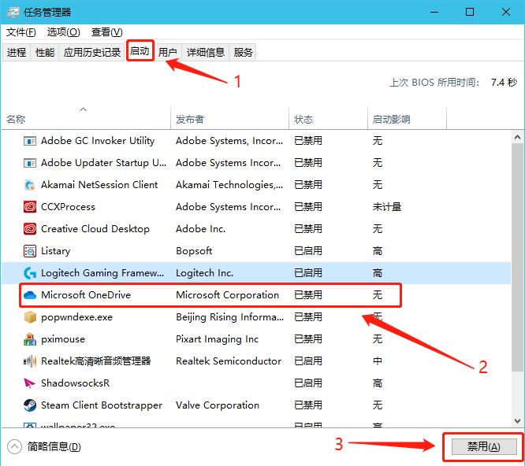Click the popwndexe.exe box icon
This screenshot has height=466, width=525.
click(x=30, y=317)
